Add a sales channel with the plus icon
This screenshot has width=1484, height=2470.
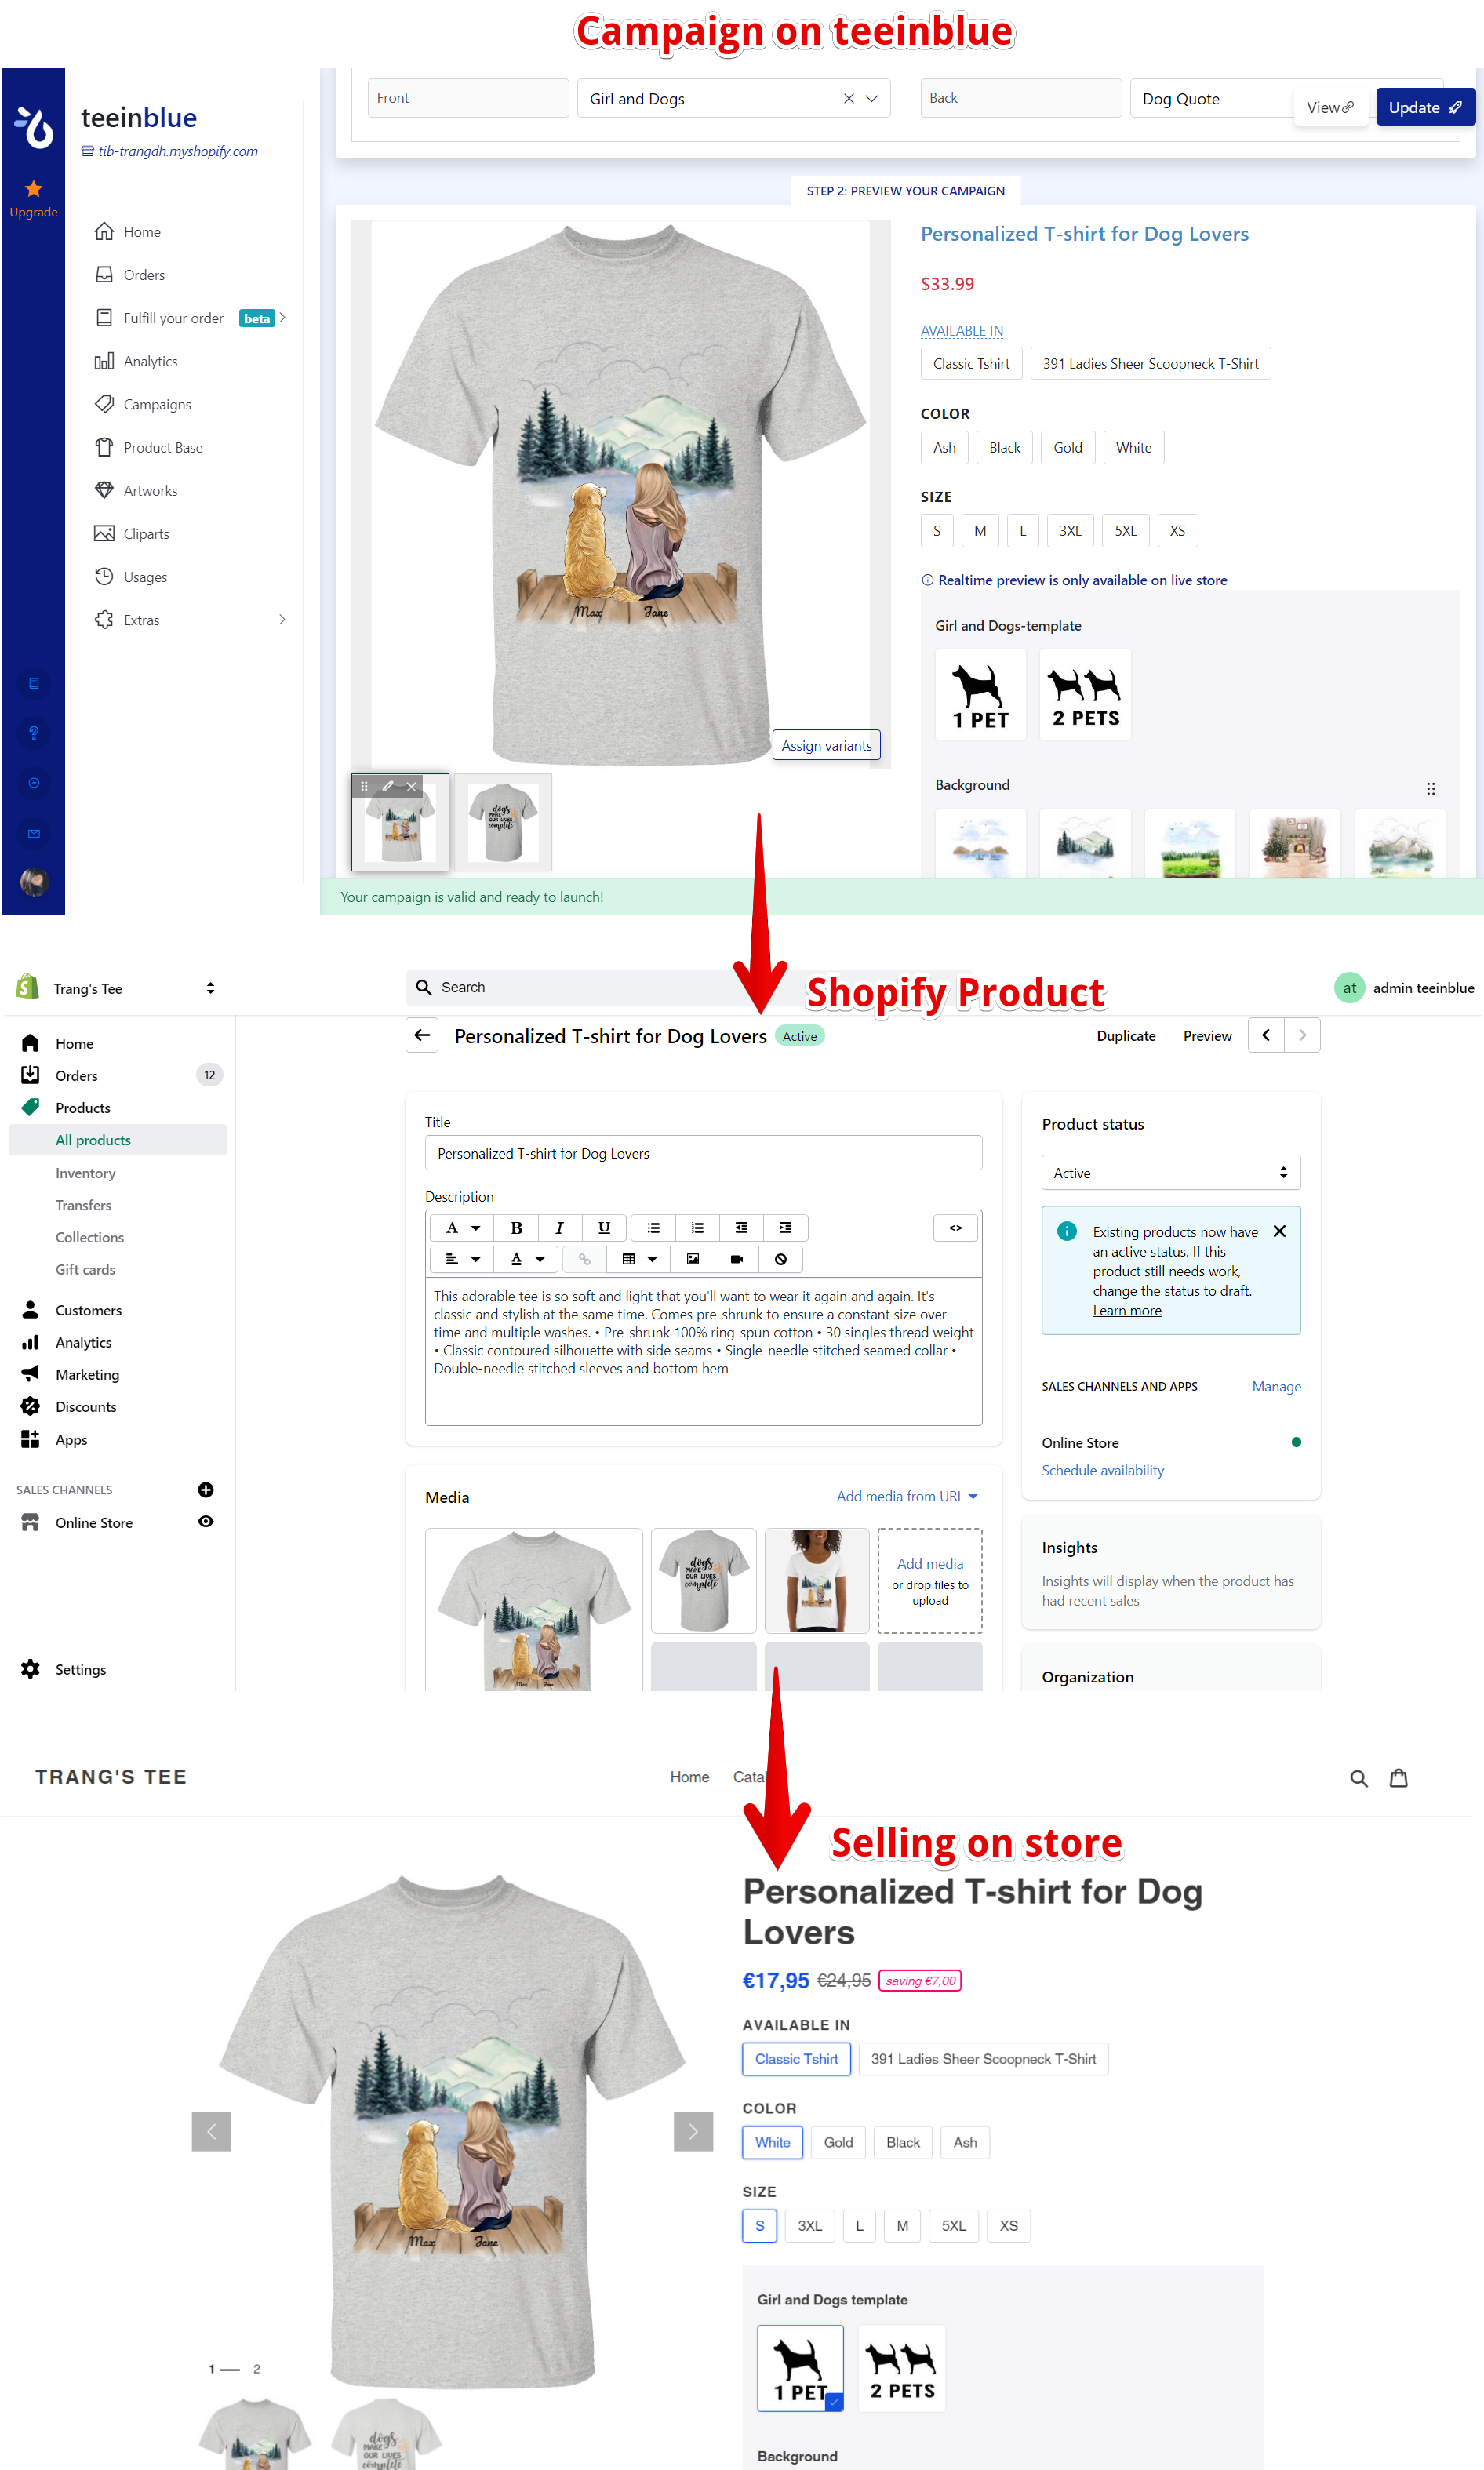[206, 1490]
